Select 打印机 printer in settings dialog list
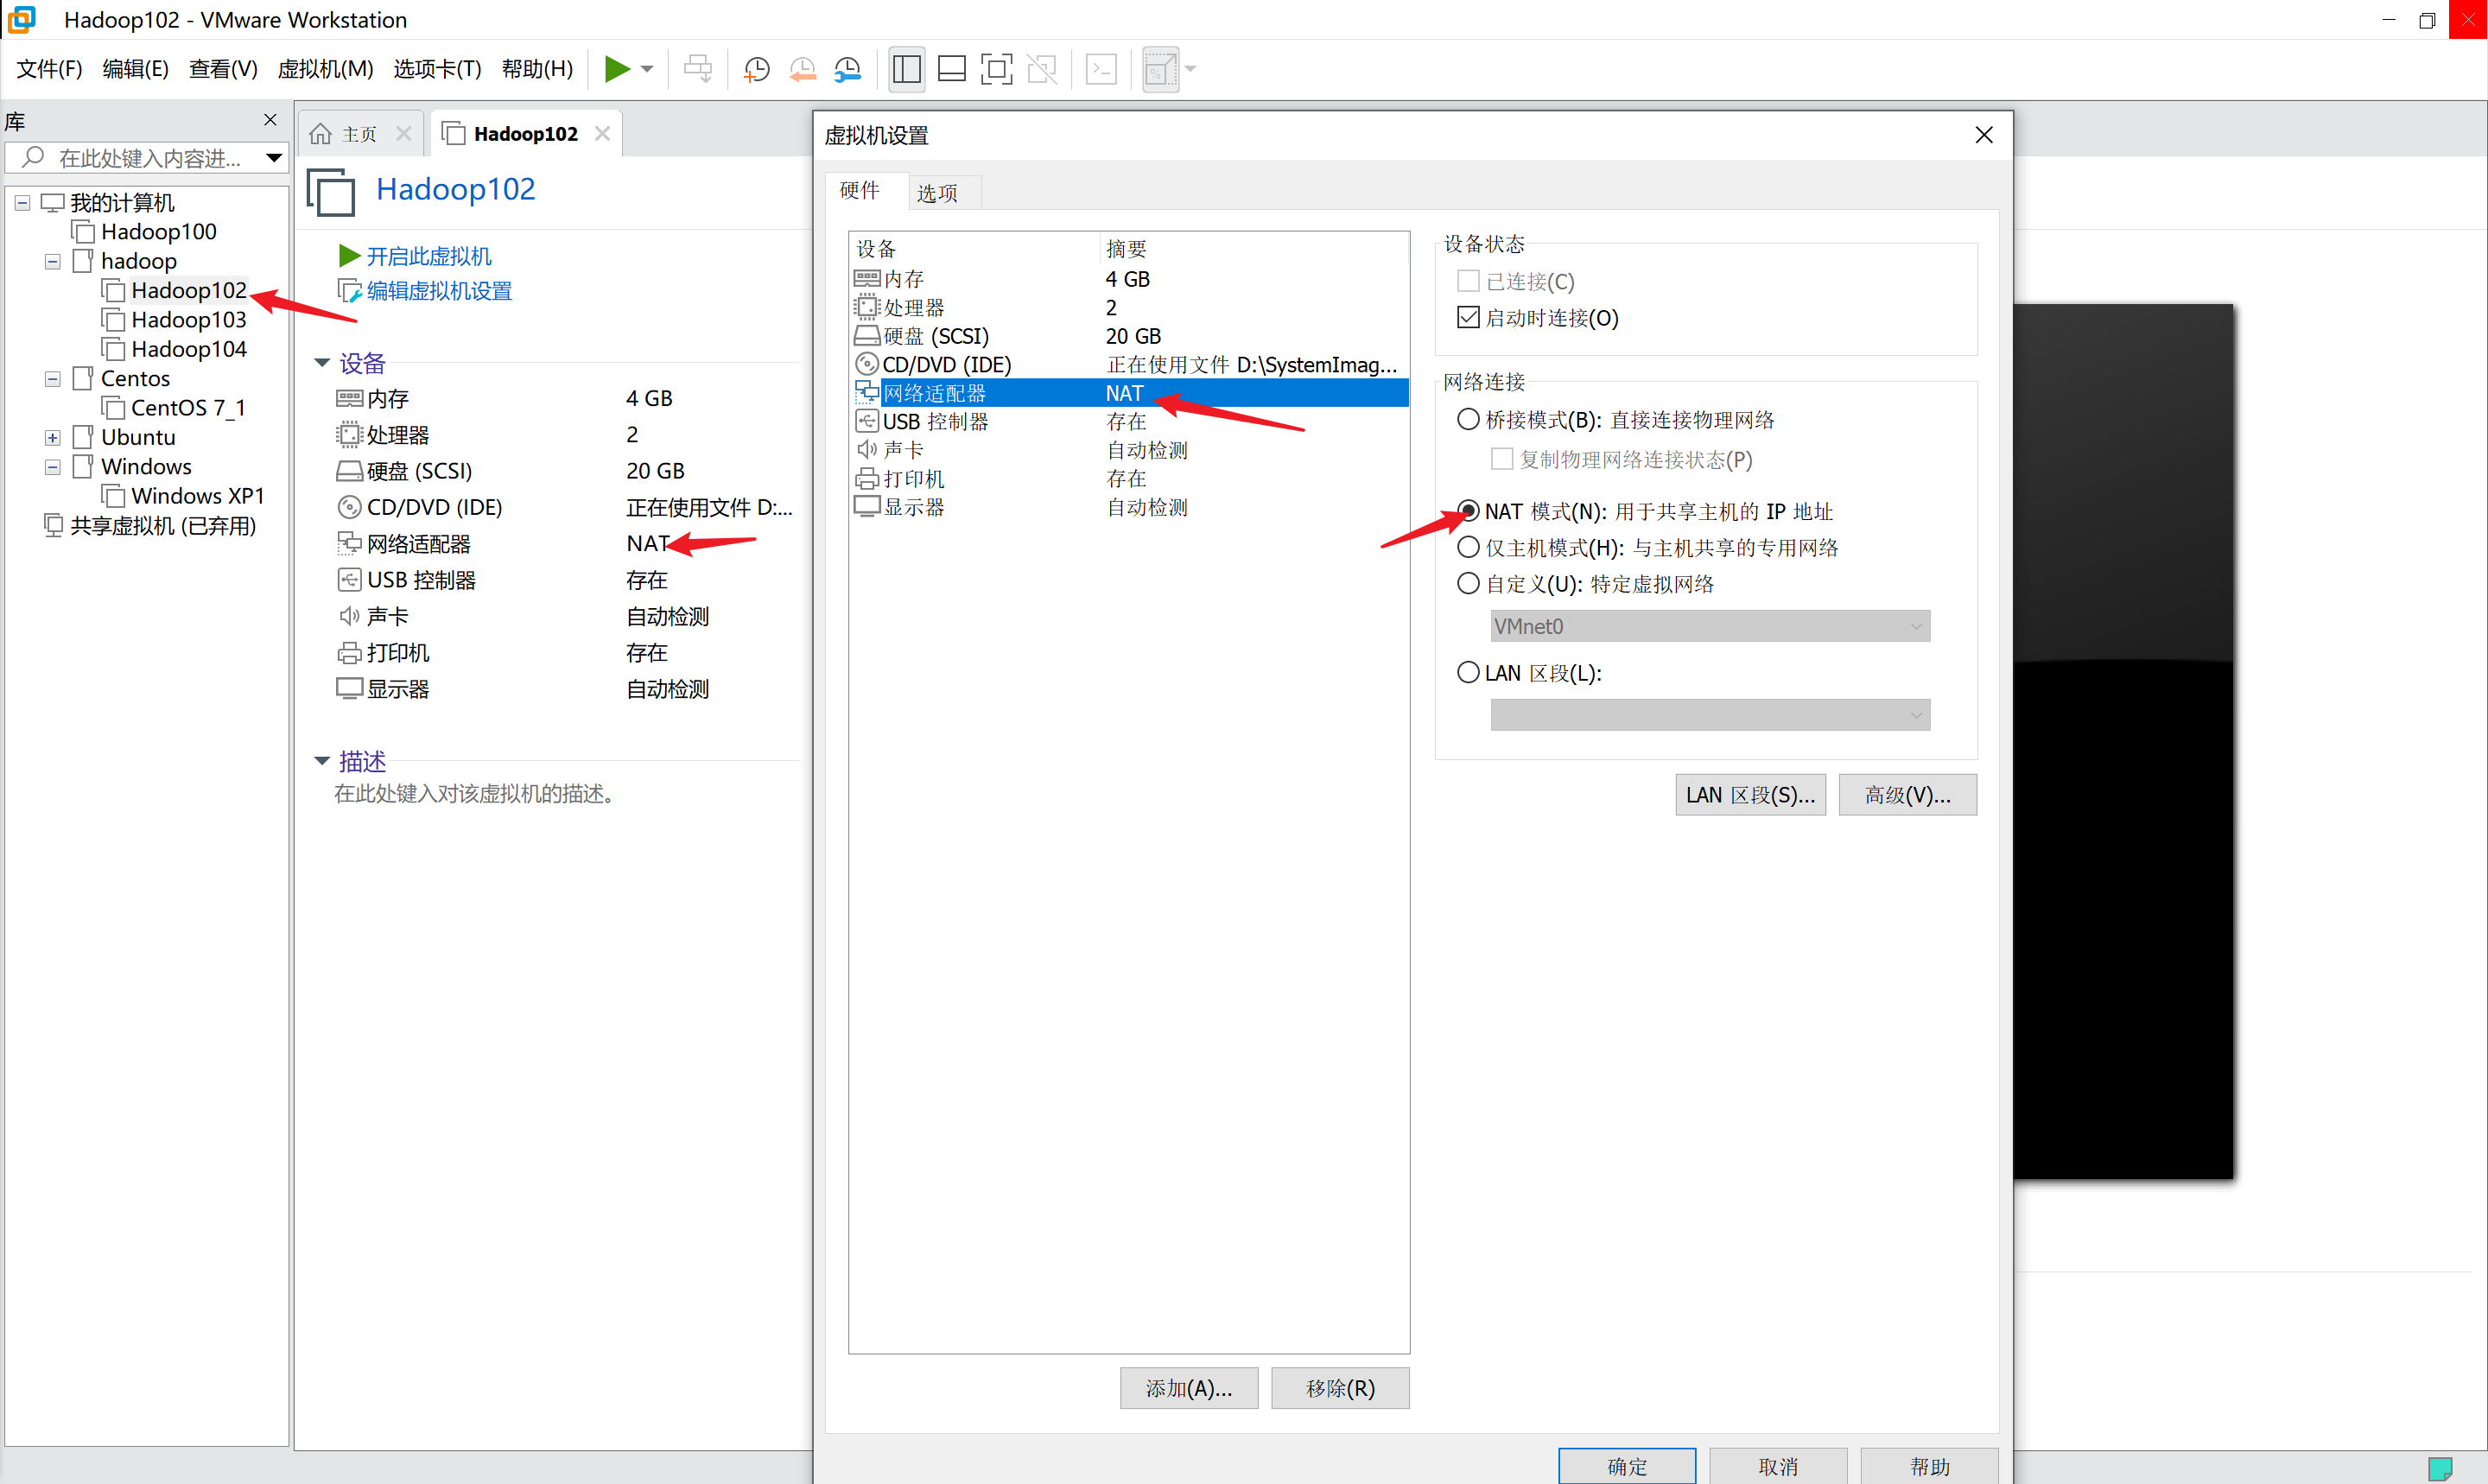This screenshot has width=2488, height=1484. tap(1128, 479)
